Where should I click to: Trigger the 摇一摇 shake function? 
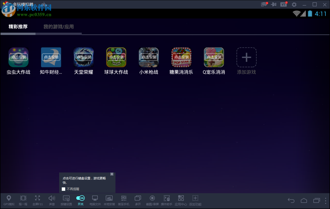coord(23,200)
